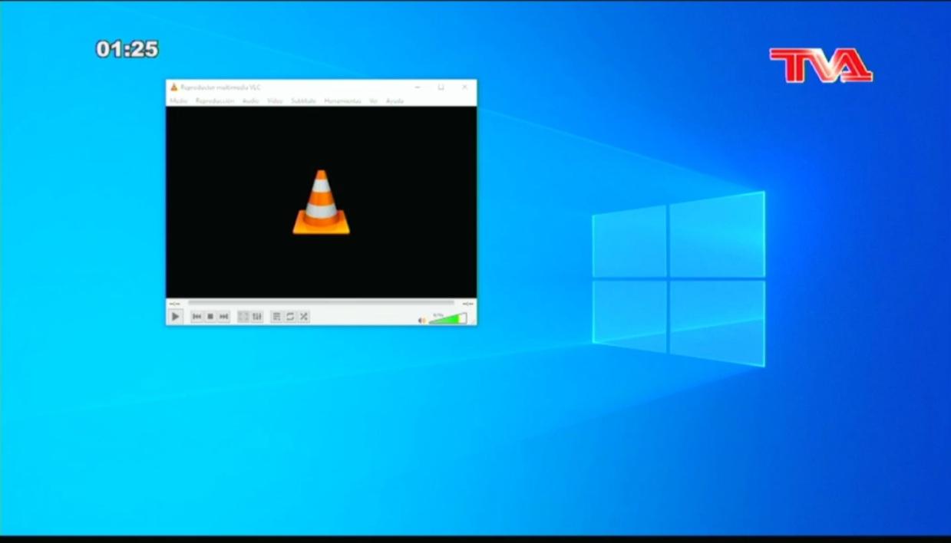Open the Subtítulo menu
Viewport: 951px width, 543px height.
click(303, 100)
